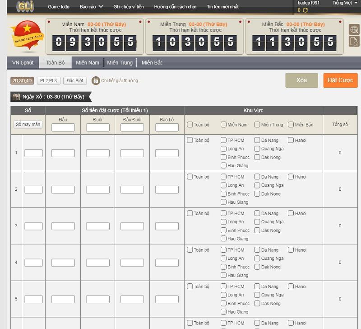The image size is (361, 329).
Task: Select Đặc Biệt bet type
Action: pos(75,81)
